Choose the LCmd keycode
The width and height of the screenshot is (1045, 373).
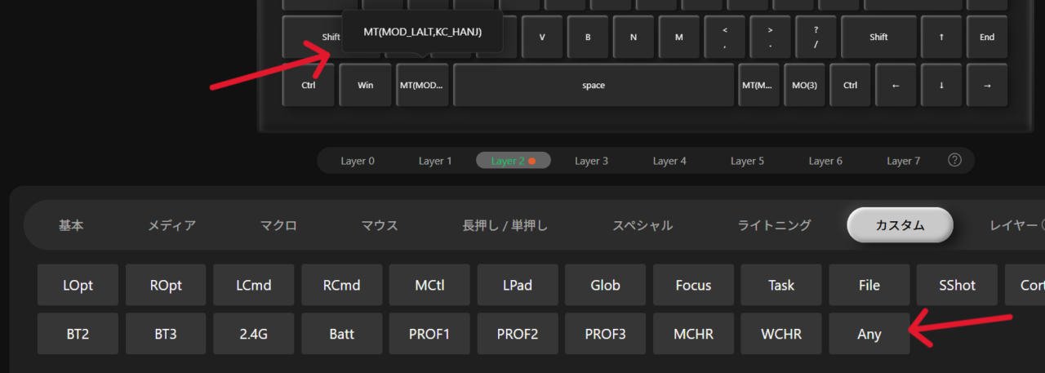coord(254,285)
